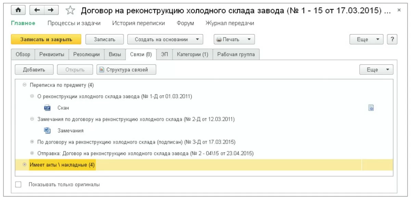Open Создать на основании dropdown

(x=165, y=39)
